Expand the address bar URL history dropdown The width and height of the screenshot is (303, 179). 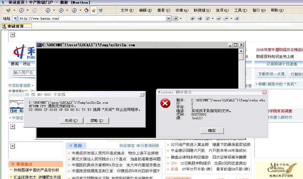tap(169, 19)
